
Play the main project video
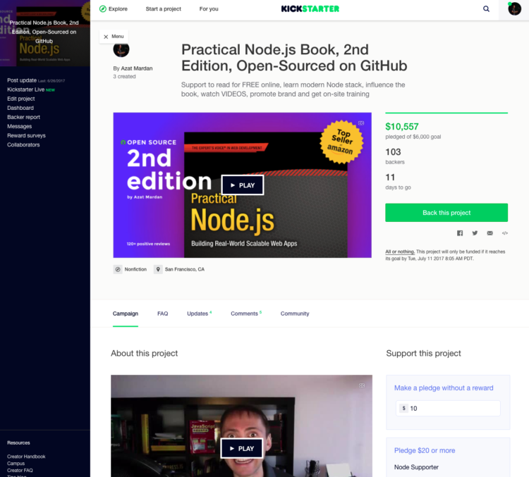point(242,185)
